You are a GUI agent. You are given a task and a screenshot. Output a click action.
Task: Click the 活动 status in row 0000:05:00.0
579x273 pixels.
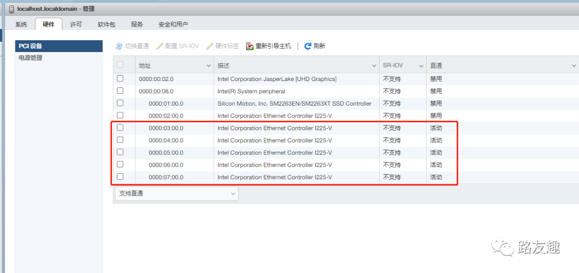pyautogui.click(x=436, y=152)
